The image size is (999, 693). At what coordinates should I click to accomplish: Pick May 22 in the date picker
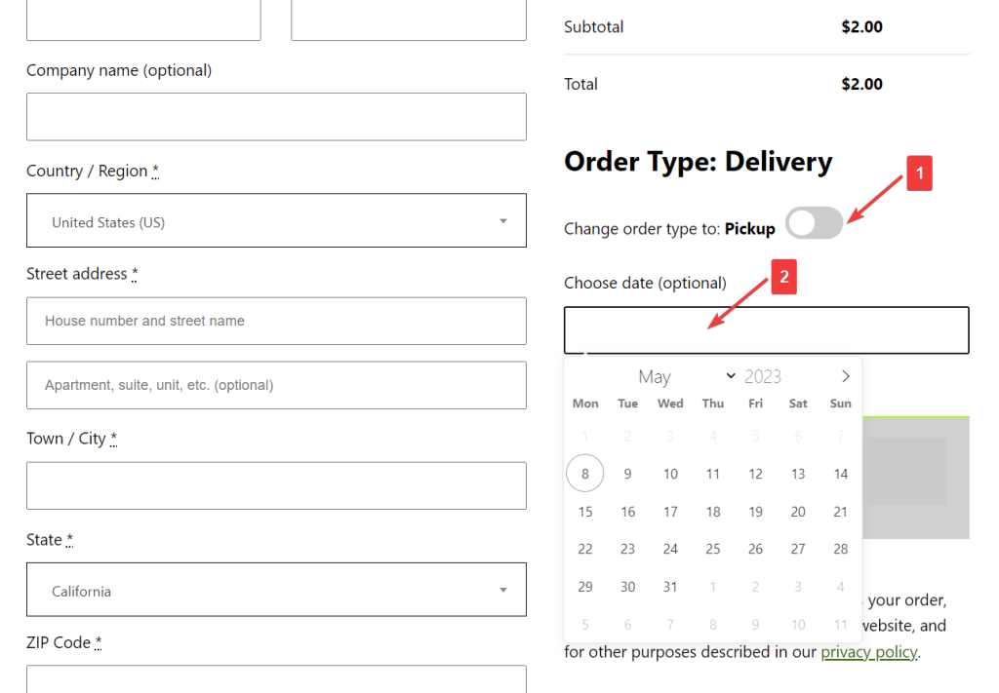585,549
